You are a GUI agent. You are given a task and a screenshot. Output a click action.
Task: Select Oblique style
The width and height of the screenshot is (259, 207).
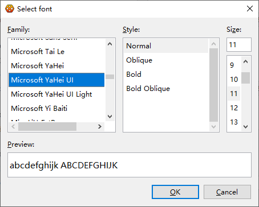[x=166, y=60]
